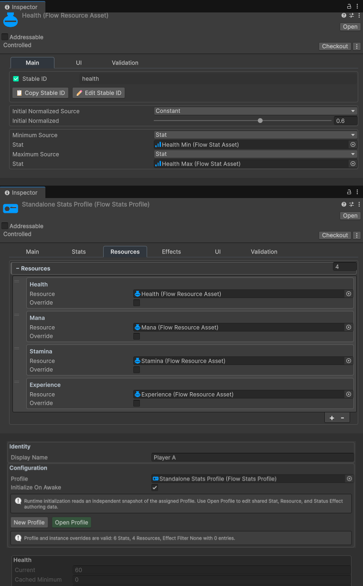363x586 pixels.
Task: Switch to the Validation tab of the Health asset
Action: [125, 63]
